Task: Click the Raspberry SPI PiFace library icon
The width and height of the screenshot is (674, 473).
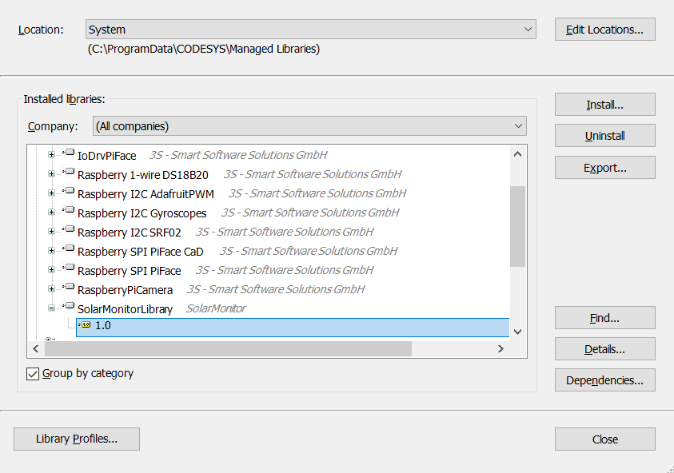Action: pos(69,268)
